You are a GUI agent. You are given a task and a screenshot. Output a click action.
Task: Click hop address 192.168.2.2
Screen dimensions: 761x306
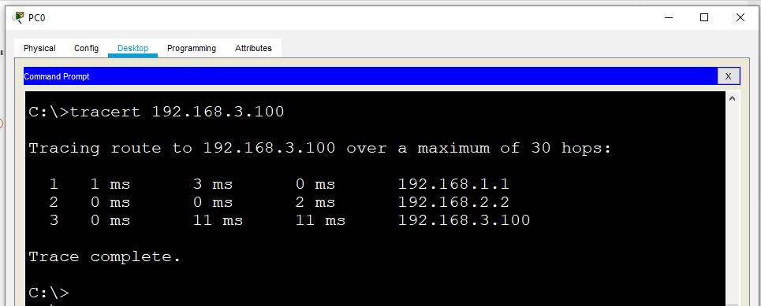(453, 202)
